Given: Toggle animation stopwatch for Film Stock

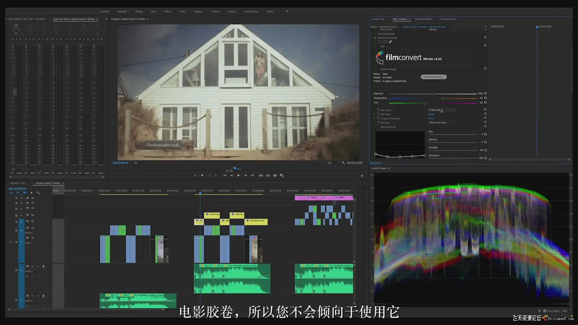Looking at the screenshot, I should [x=378, y=110].
